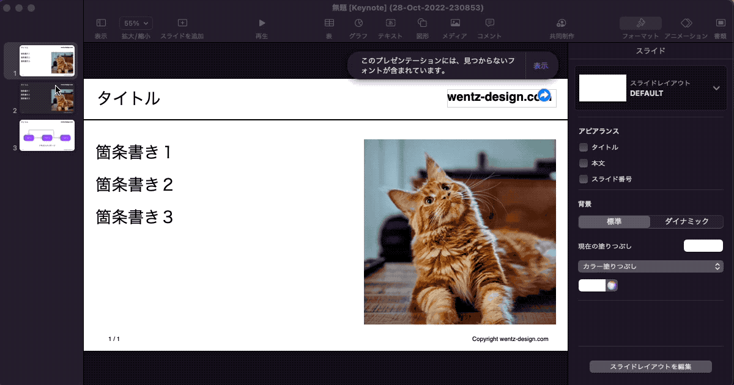734x385 pixels.
Task: Enable the タイトル appearance checkbox
Action: (582, 147)
